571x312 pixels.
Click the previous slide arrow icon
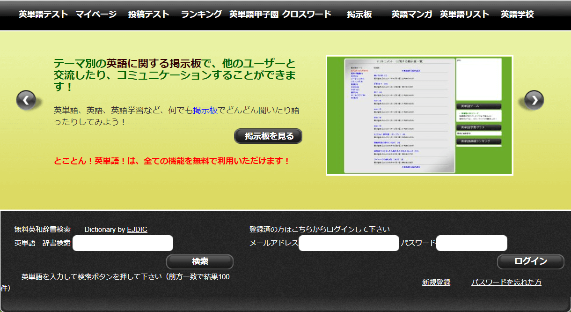point(26,100)
